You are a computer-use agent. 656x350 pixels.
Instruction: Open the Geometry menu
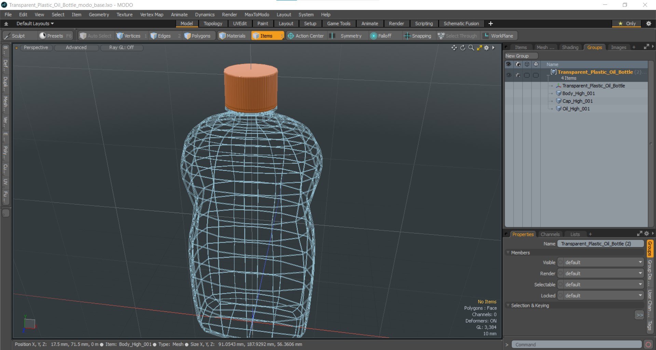click(99, 15)
